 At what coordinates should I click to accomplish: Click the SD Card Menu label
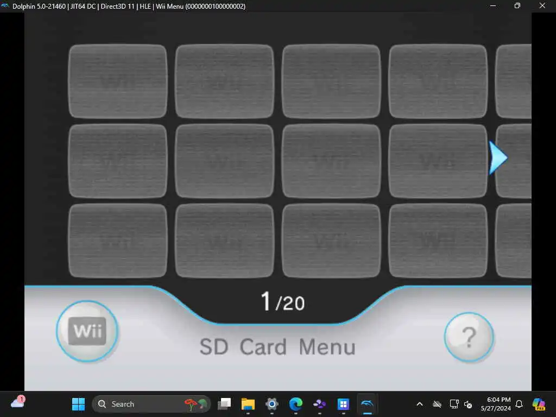pyautogui.click(x=277, y=346)
